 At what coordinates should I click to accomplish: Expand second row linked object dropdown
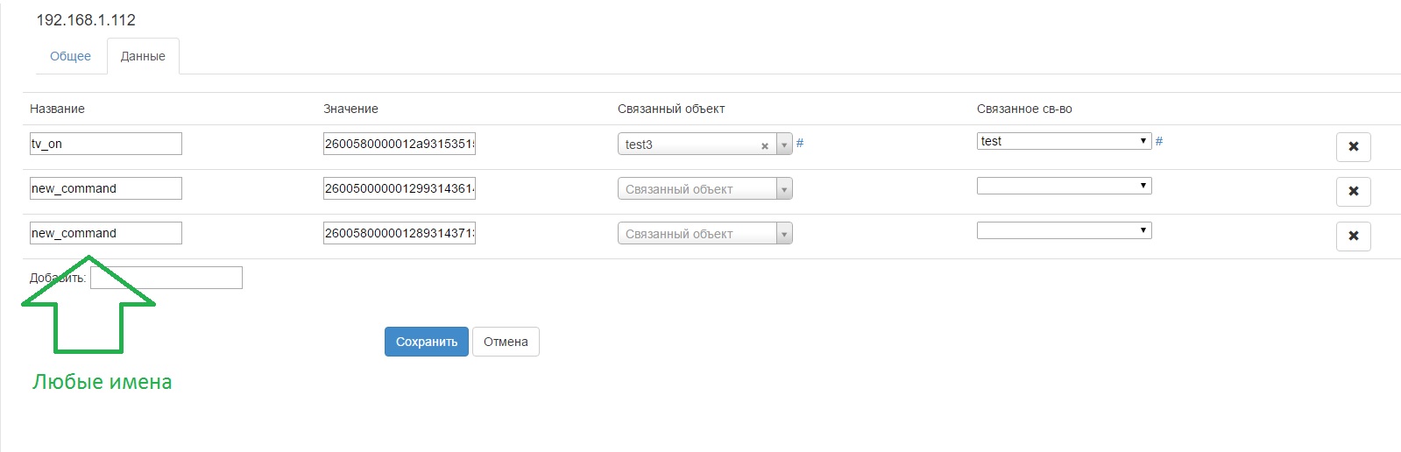point(784,189)
